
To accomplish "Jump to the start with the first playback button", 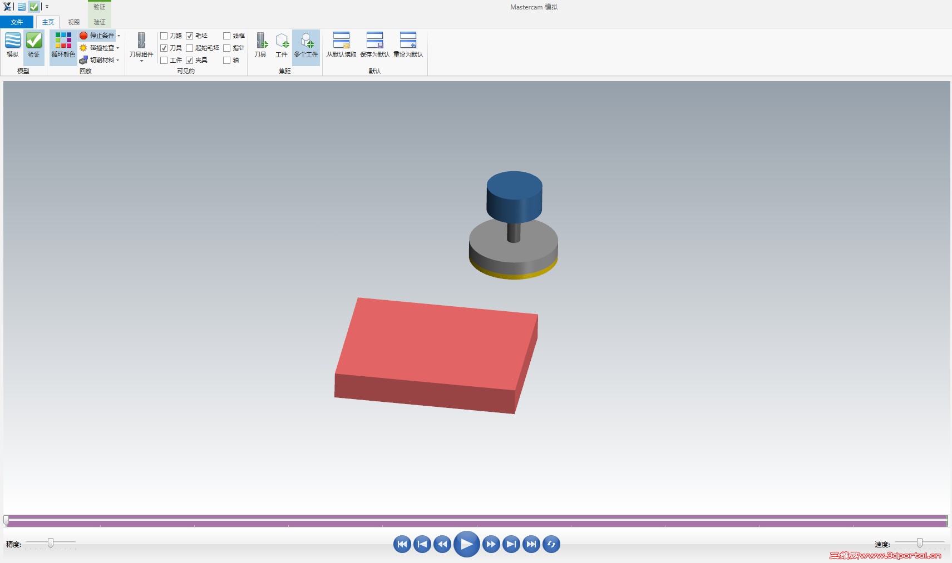I will tap(402, 544).
